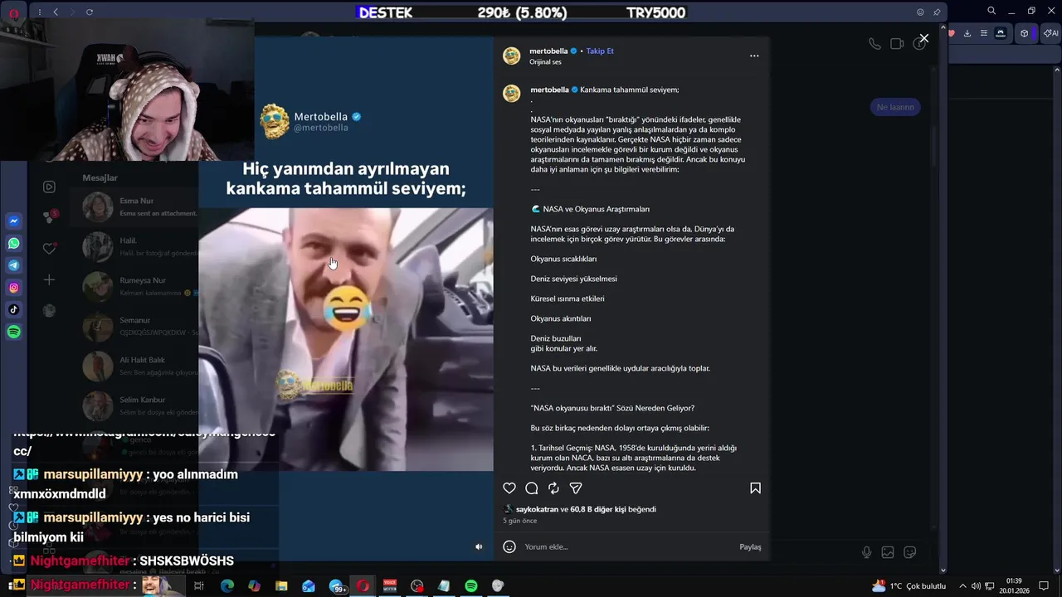Share the post with paper plane icon
The width and height of the screenshot is (1062, 597).
coord(576,488)
